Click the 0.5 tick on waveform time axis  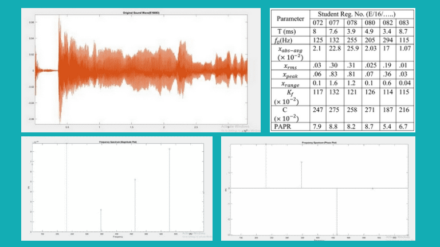(x=68, y=126)
